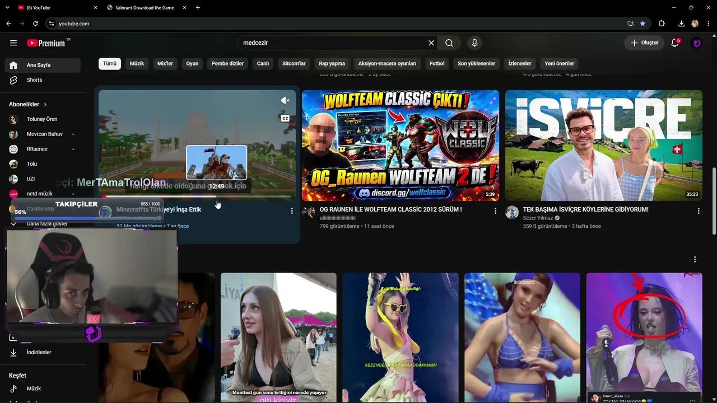Select the Aksiyon-macera oyunları filter chip

(387, 63)
